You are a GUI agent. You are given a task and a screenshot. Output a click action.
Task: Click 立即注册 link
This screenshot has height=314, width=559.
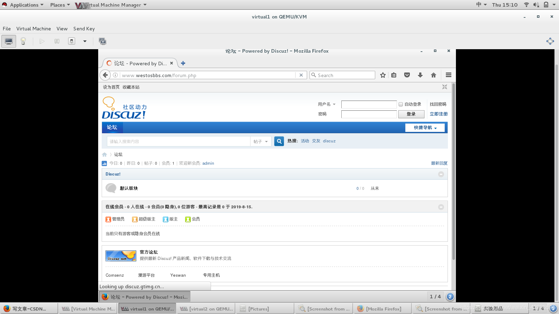438,114
